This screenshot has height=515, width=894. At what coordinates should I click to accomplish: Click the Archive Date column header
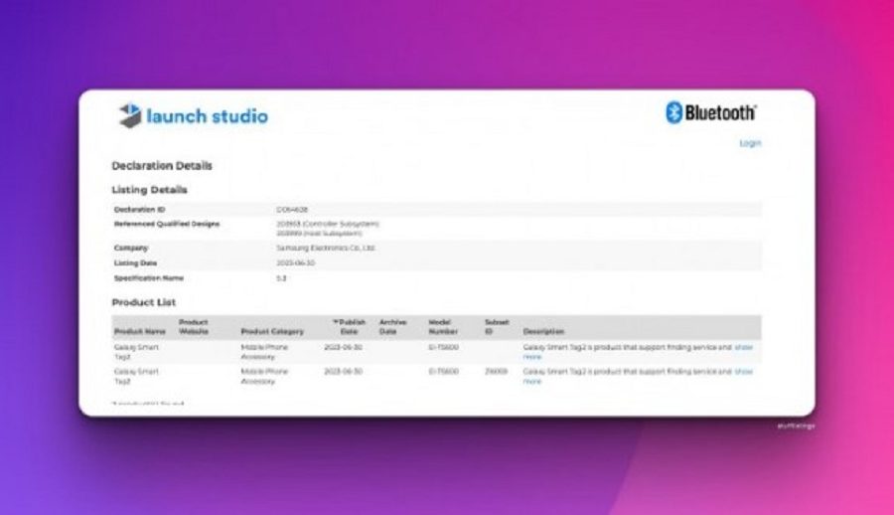coord(393,326)
